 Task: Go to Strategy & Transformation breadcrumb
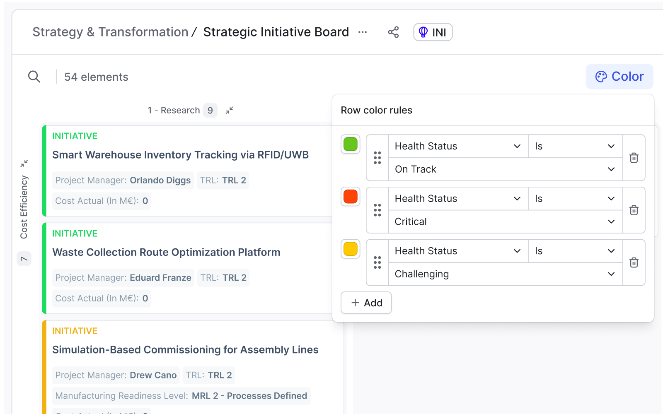[x=110, y=32]
